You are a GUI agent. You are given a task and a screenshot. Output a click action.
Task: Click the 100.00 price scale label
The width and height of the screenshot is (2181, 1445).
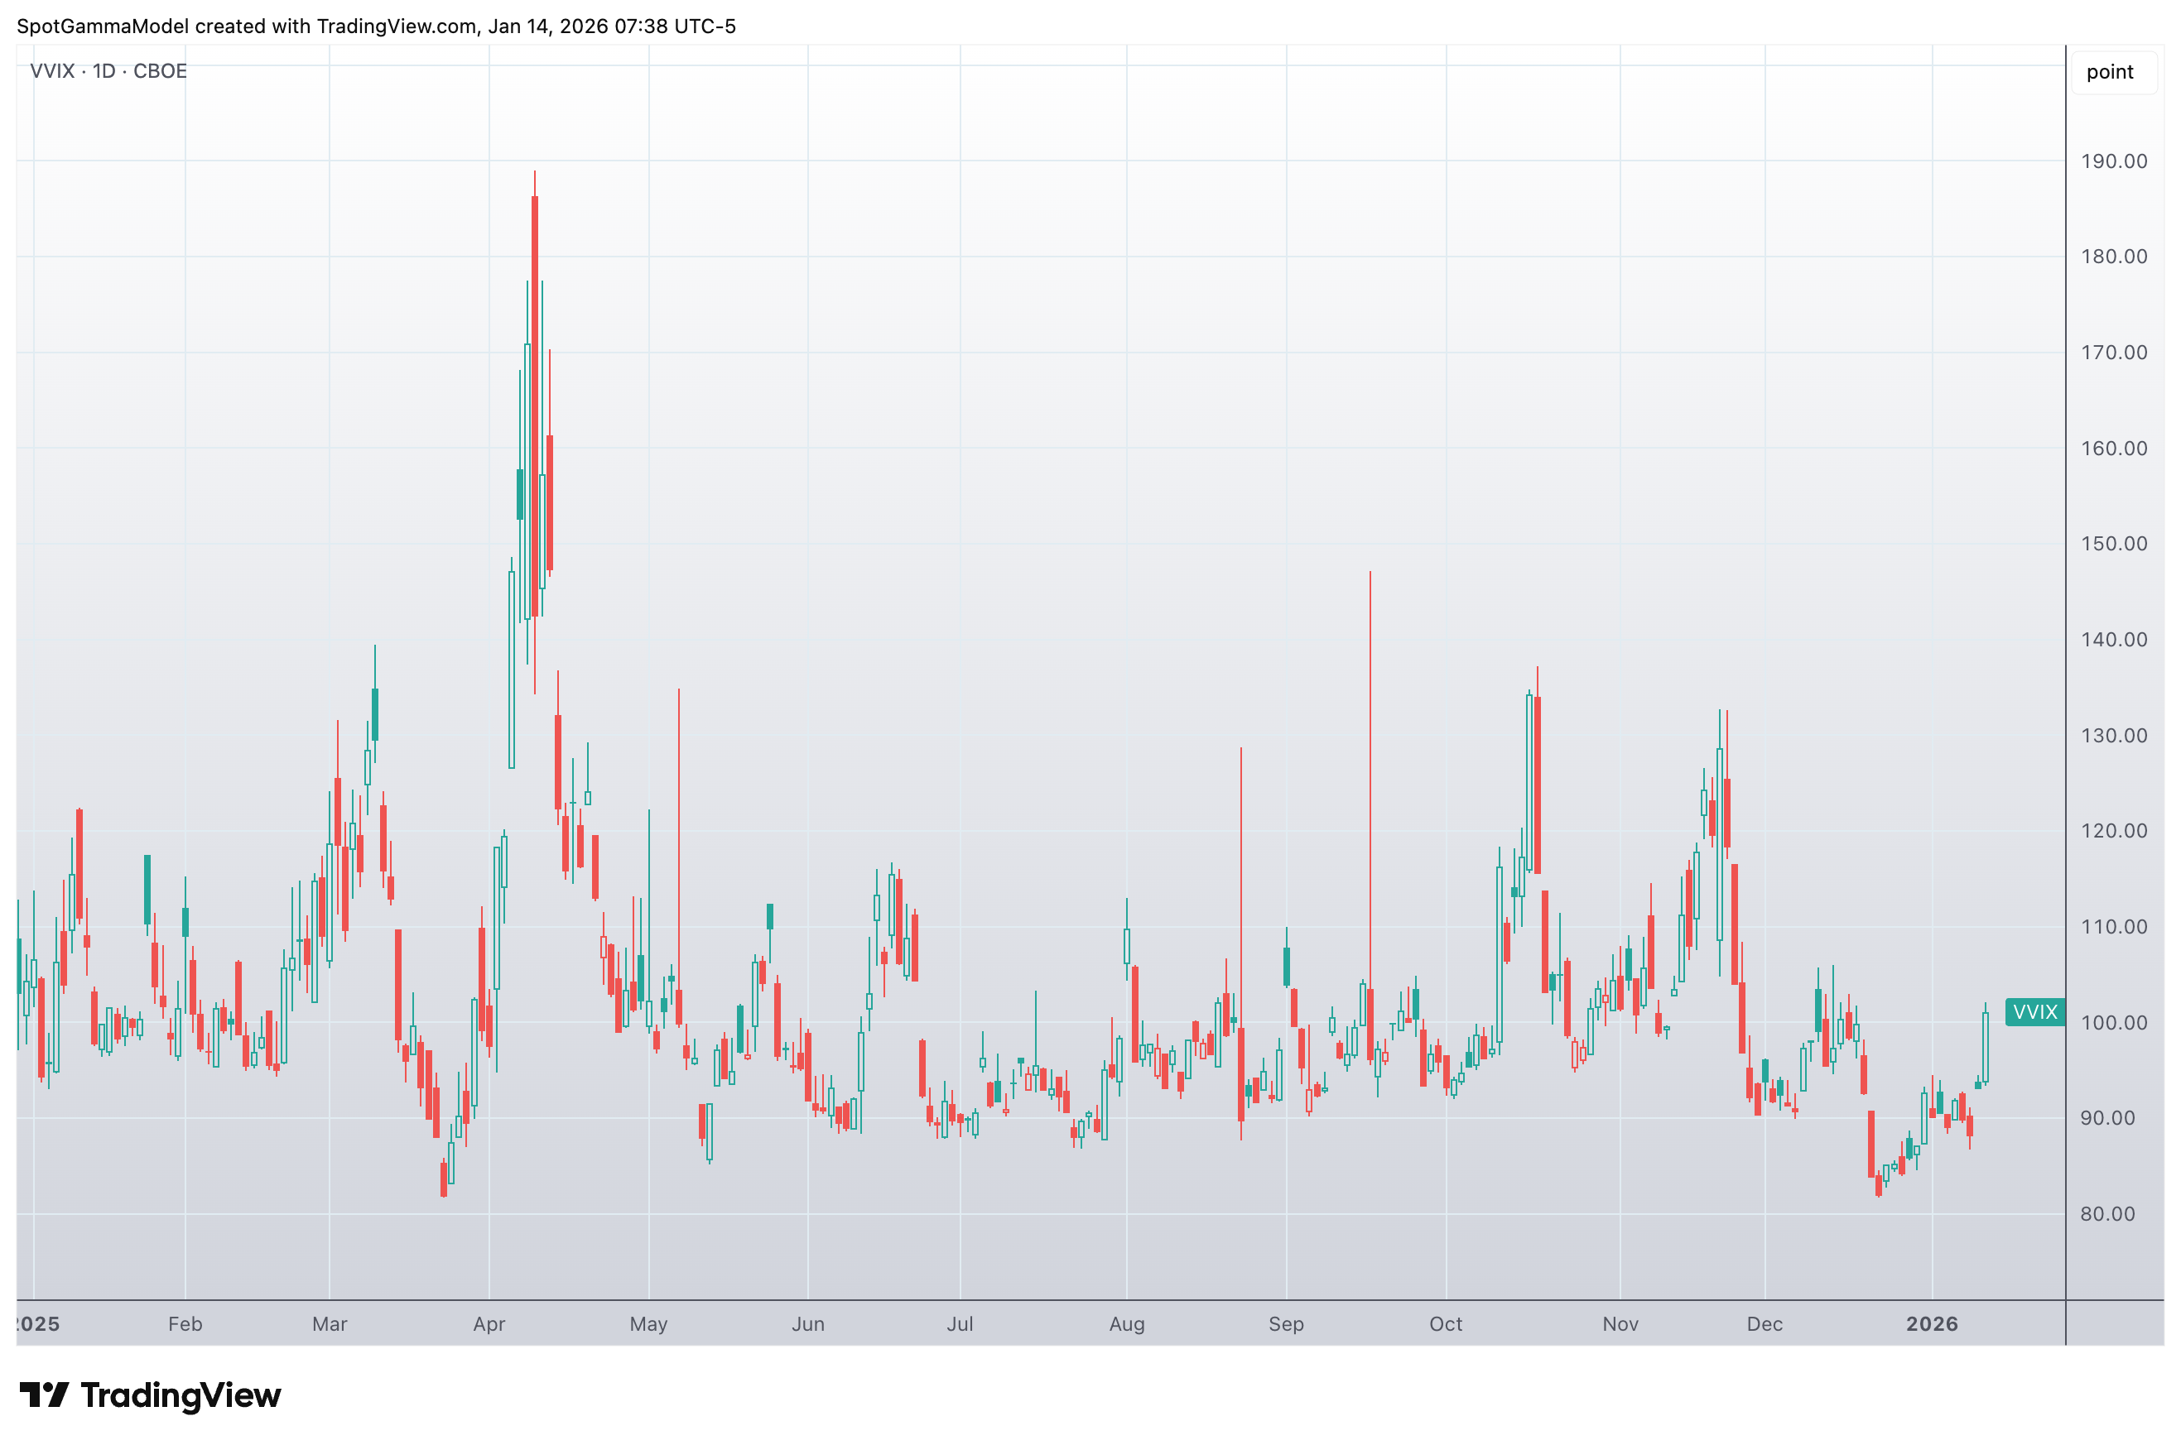tap(2113, 1022)
